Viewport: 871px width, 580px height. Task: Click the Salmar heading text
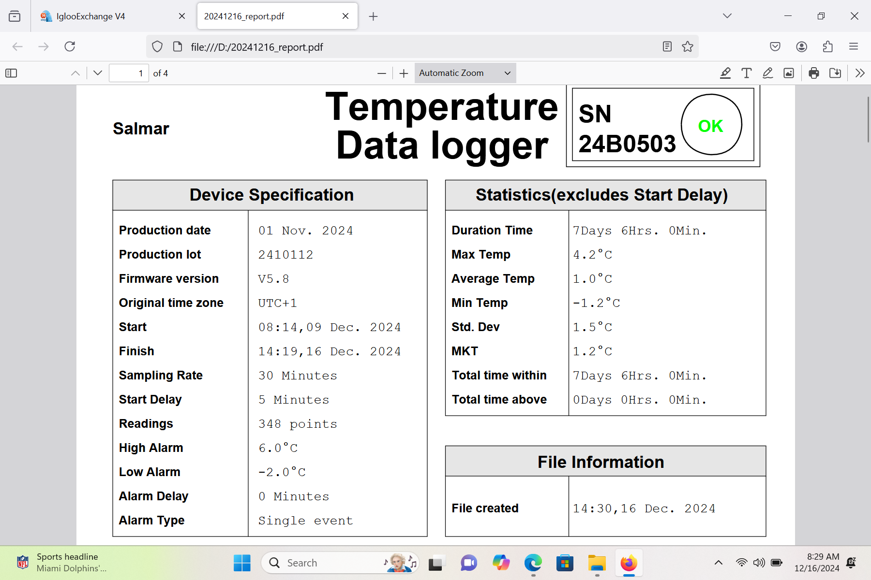(x=141, y=129)
